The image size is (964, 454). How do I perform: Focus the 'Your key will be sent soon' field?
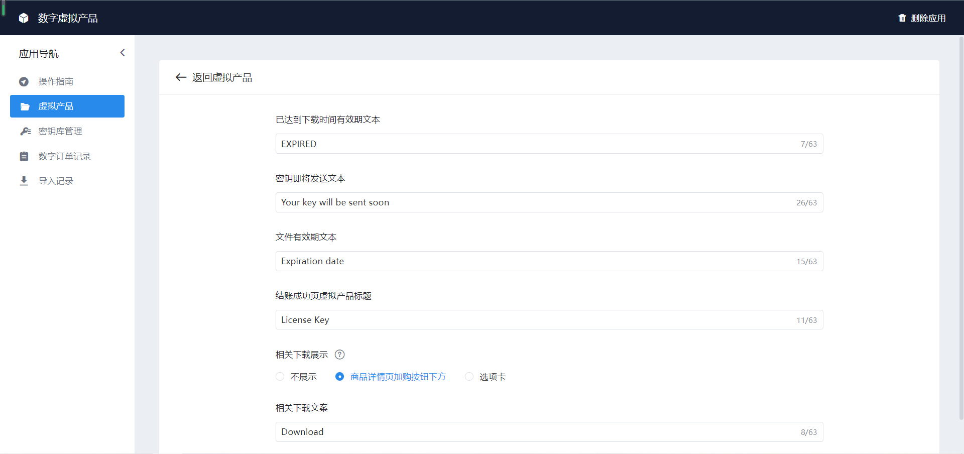coord(549,202)
